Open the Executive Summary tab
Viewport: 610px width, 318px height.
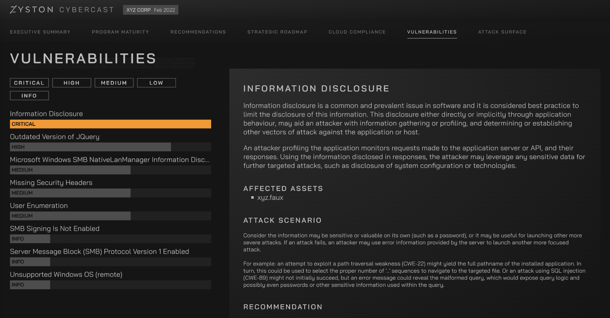[40, 32]
